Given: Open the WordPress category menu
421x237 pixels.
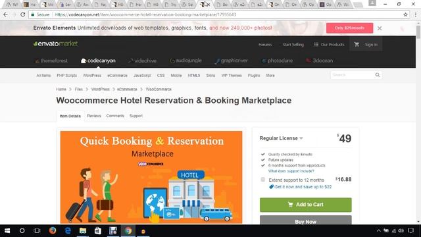Looking at the screenshot, I should click(92, 76).
